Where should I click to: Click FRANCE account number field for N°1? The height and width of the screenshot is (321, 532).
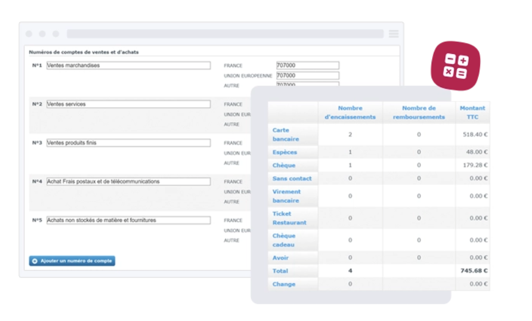point(308,65)
